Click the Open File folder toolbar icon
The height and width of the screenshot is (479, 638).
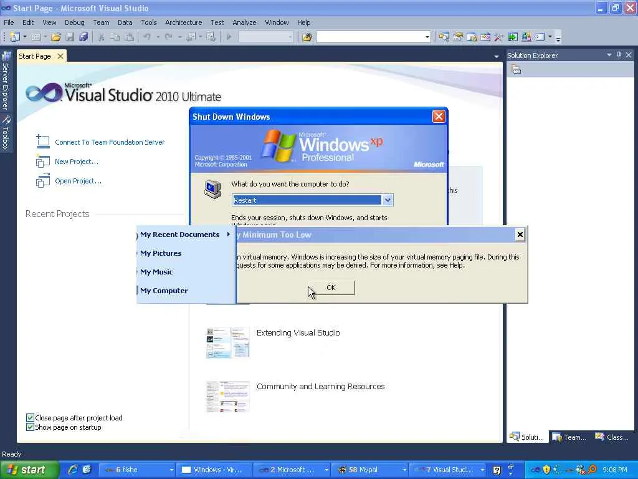[x=55, y=37]
